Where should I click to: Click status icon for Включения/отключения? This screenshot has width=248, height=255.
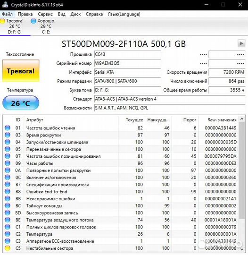click(x=8, y=178)
